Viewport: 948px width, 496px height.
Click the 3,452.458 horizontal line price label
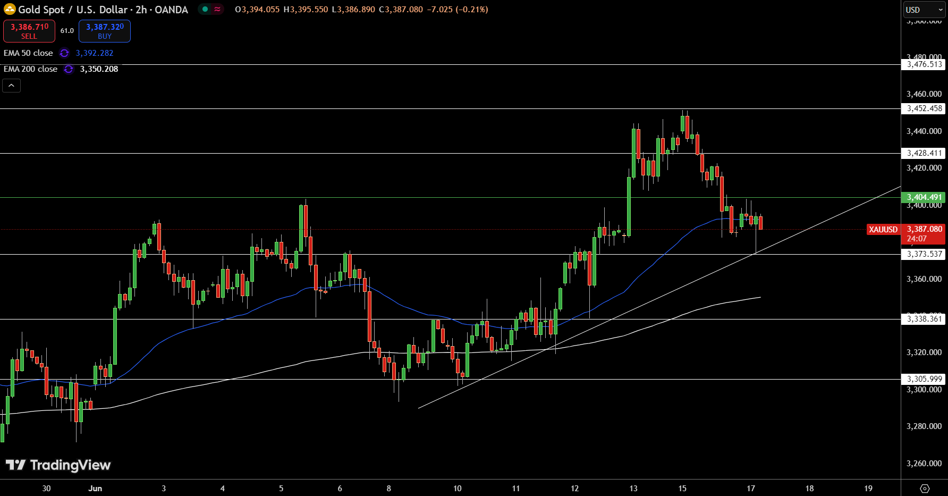click(924, 108)
